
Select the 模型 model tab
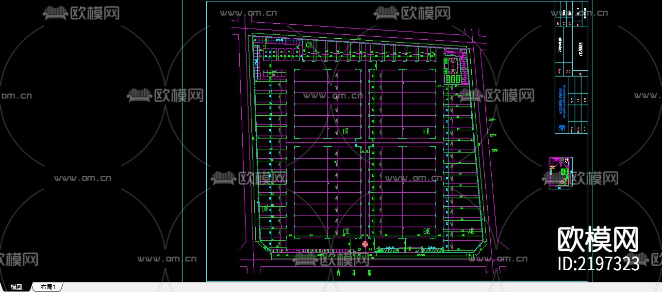16,286
